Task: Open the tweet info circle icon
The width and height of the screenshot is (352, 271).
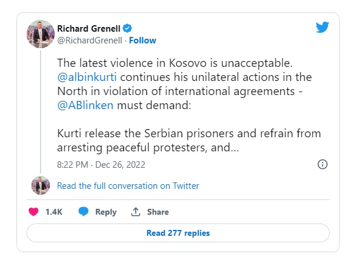Action: coord(323,164)
